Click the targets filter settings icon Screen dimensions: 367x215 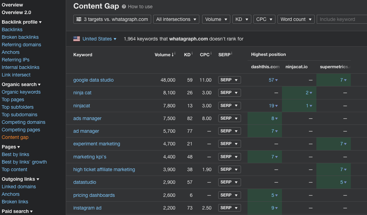click(x=79, y=19)
